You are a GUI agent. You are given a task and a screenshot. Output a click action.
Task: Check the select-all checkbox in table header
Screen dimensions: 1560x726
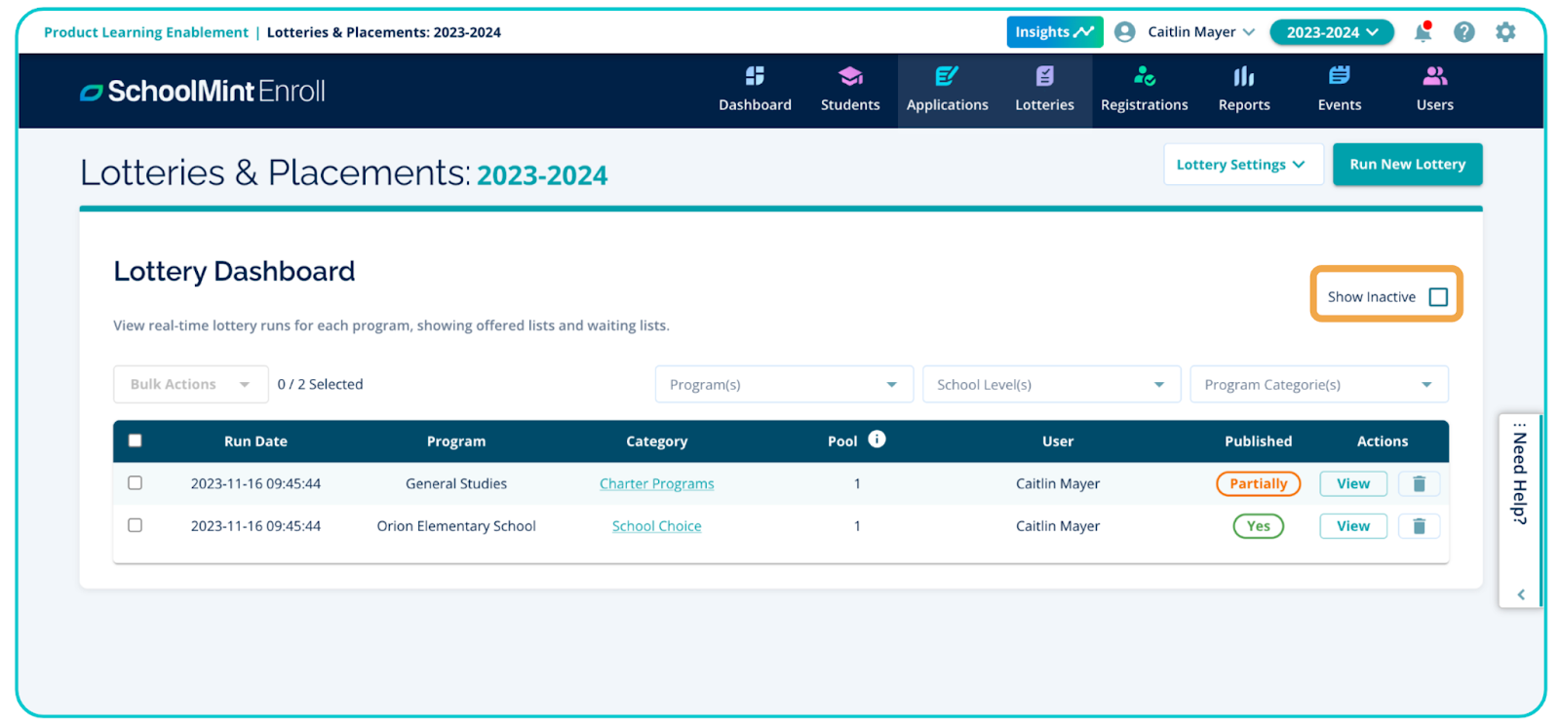pyautogui.click(x=136, y=440)
